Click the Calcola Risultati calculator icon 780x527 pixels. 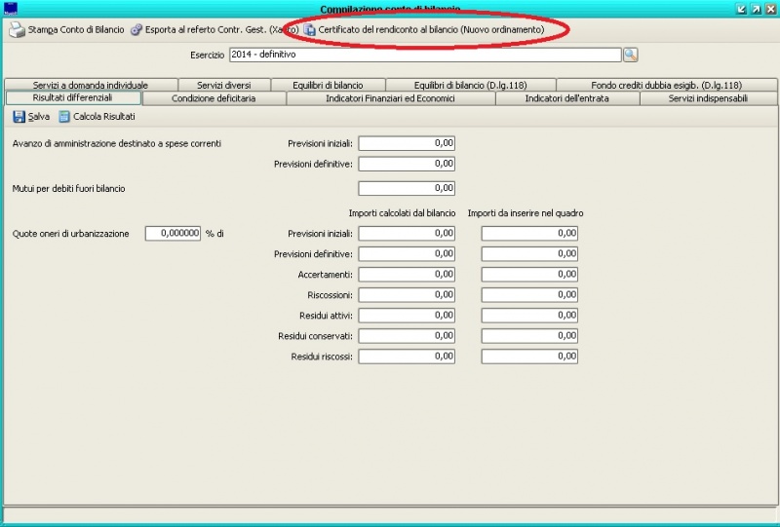[x=64, y=117]
